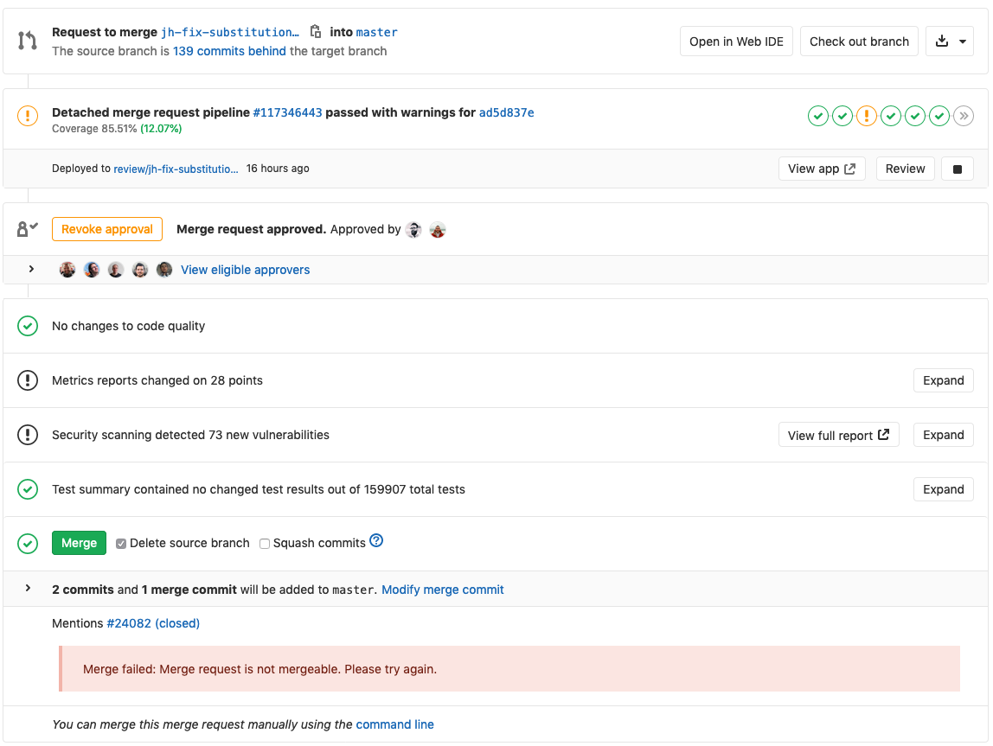
Task: Click the first passed pipeline stage icon
Action: tap(818, 116)
